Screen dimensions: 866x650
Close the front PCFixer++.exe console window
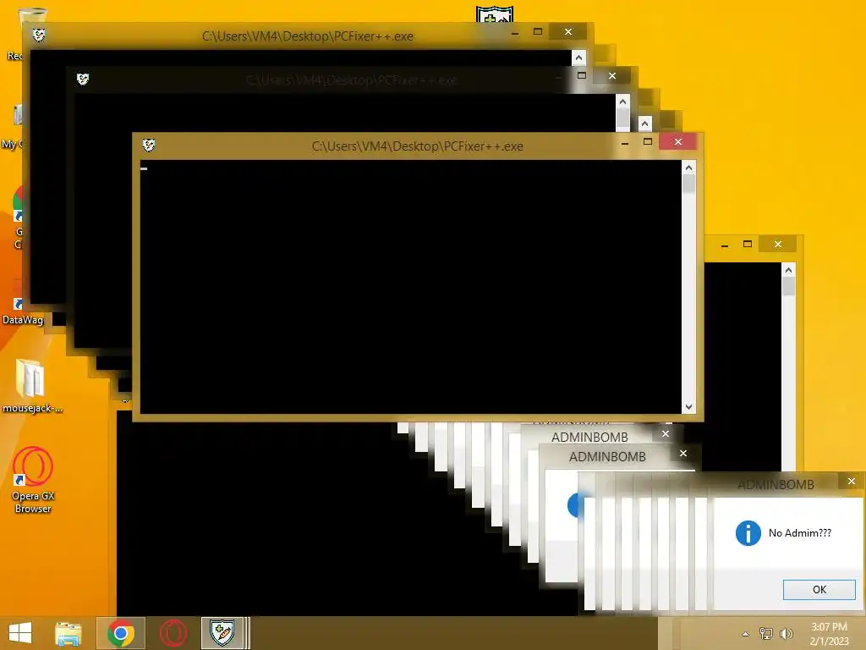point(677,142)
